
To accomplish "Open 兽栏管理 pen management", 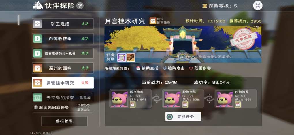I will pyautogui.click(x=64, y=121).
